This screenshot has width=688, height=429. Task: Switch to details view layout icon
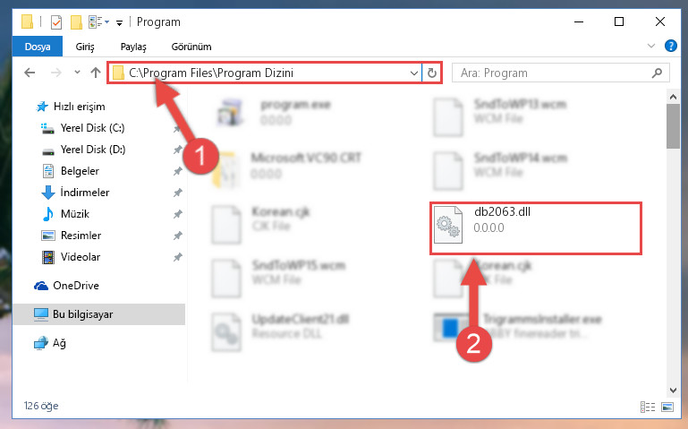click(x=648, y=407)
